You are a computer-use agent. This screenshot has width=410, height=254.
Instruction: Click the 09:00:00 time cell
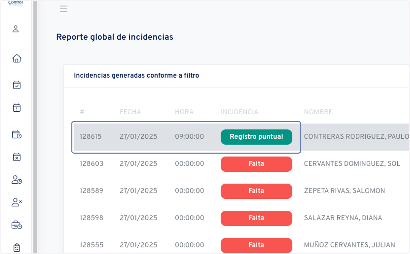pos(189,137)
